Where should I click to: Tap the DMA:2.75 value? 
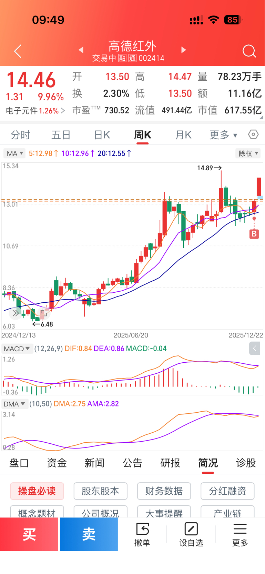tap(70, 404)
